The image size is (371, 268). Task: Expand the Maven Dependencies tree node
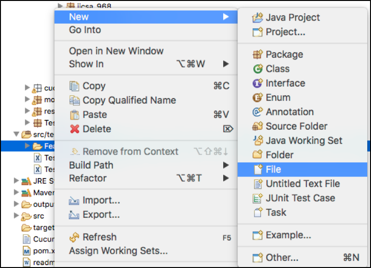click(x=16, y=192)
